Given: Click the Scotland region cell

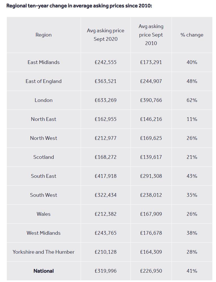Looking at the screenshot, I should [44, 157].
